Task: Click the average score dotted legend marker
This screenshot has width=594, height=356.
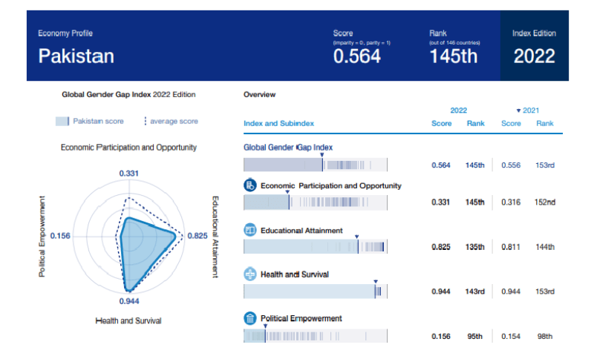Action: [x=145, y=121]
